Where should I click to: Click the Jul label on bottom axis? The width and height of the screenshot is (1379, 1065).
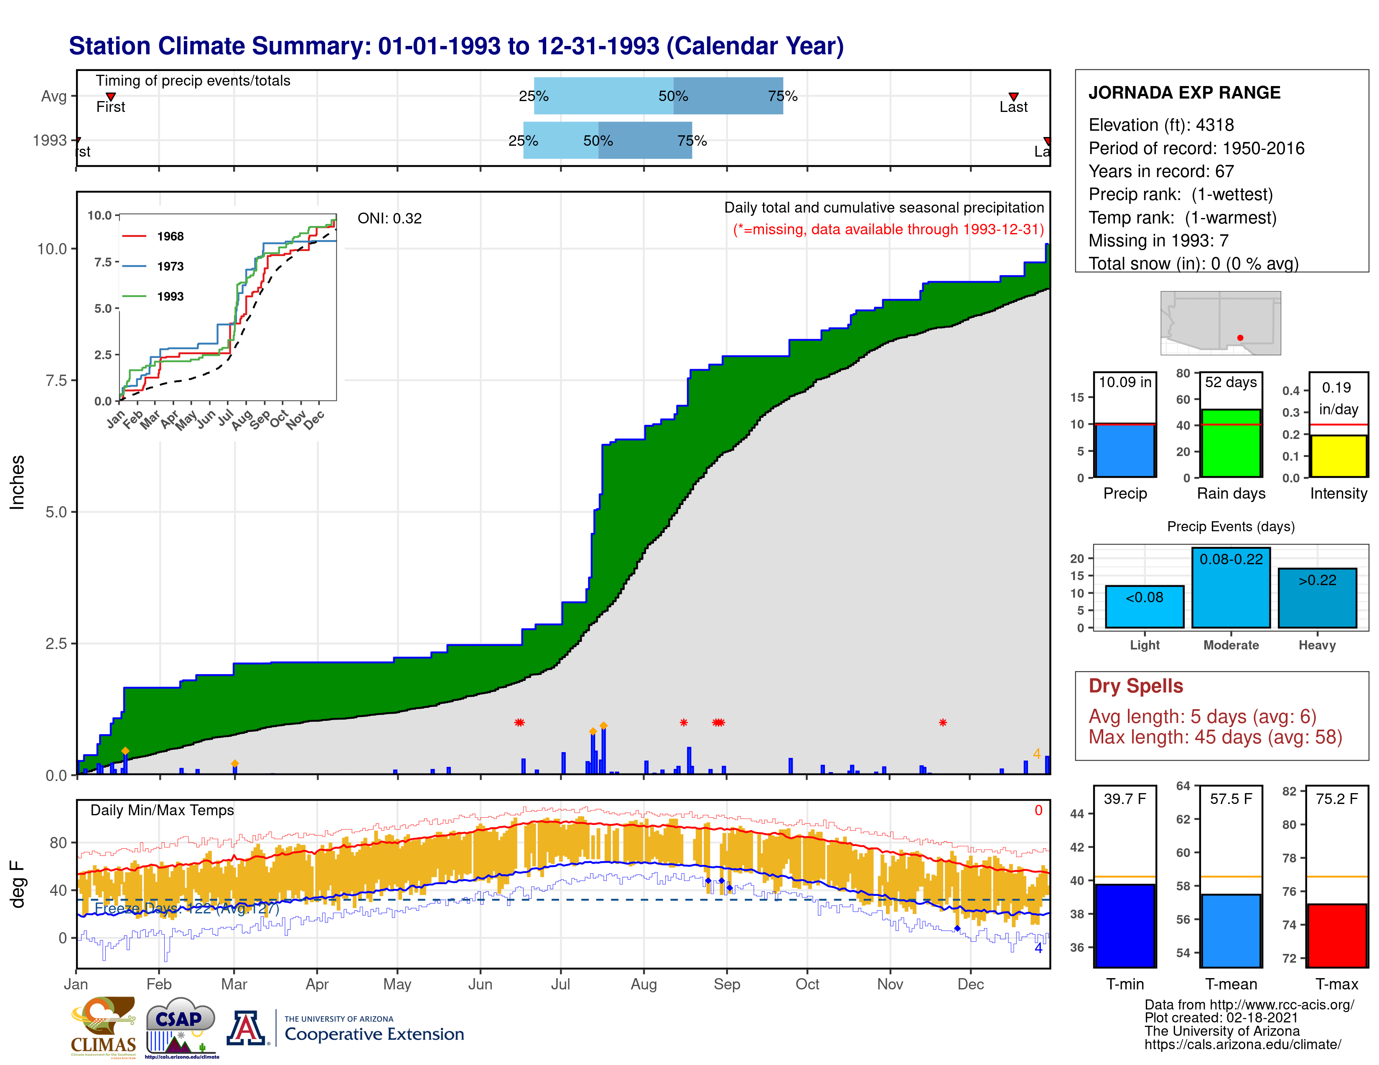560,984
